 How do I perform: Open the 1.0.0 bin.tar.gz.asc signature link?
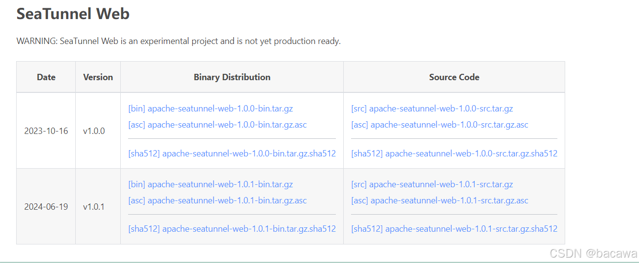pos(218,125)
